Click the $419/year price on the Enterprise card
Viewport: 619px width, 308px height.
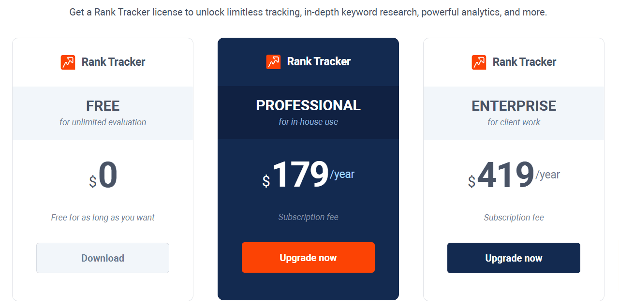tap(514, 174)
